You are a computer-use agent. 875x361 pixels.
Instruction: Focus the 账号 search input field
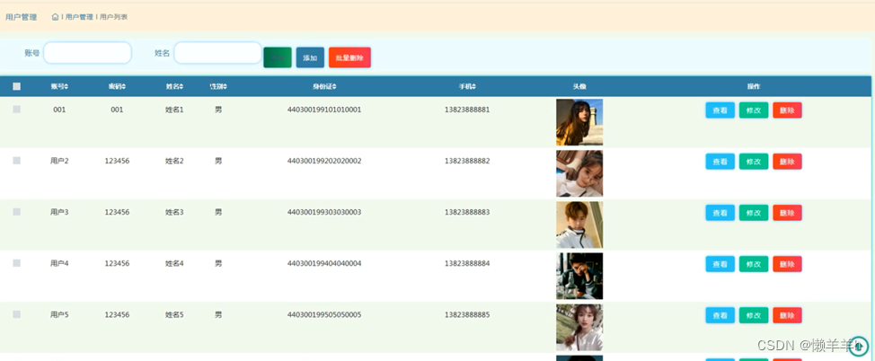pyautogui.click(x=88, y=53)
